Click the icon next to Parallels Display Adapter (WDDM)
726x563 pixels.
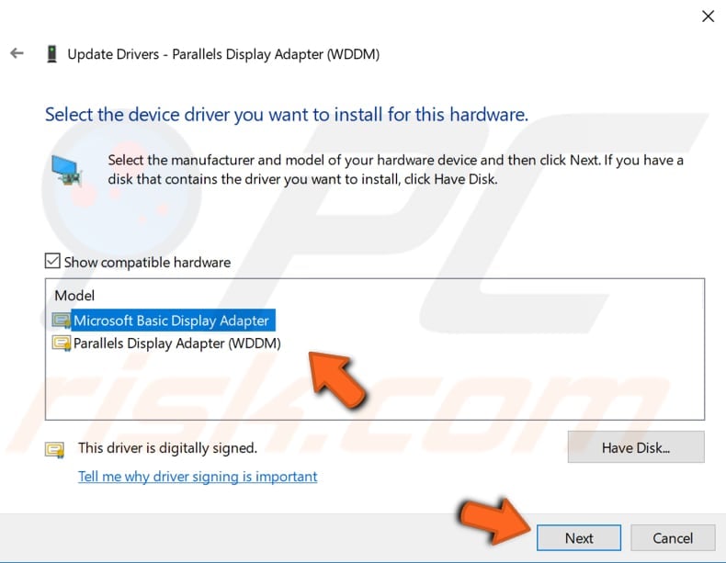(62, 343)
